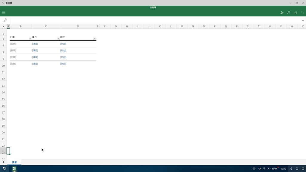Select the [附註] cell in row 9
This screenshot has height=172, width=306.
pos(78,57)
